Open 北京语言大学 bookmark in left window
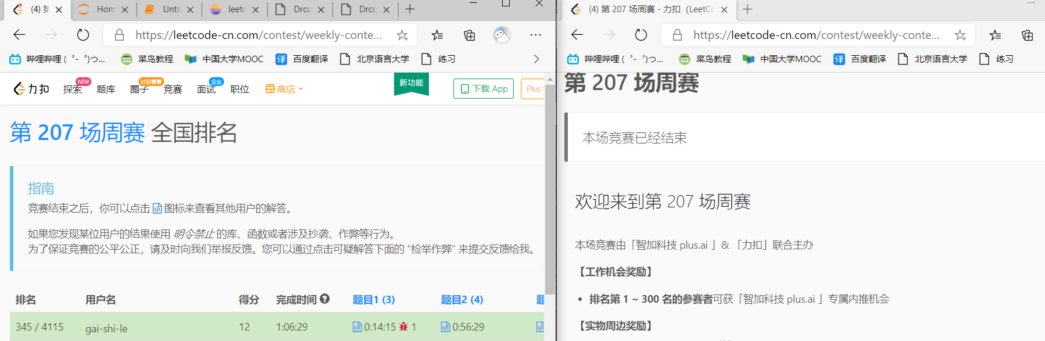This screenshot has width=1045, height=341. (375, 59)
